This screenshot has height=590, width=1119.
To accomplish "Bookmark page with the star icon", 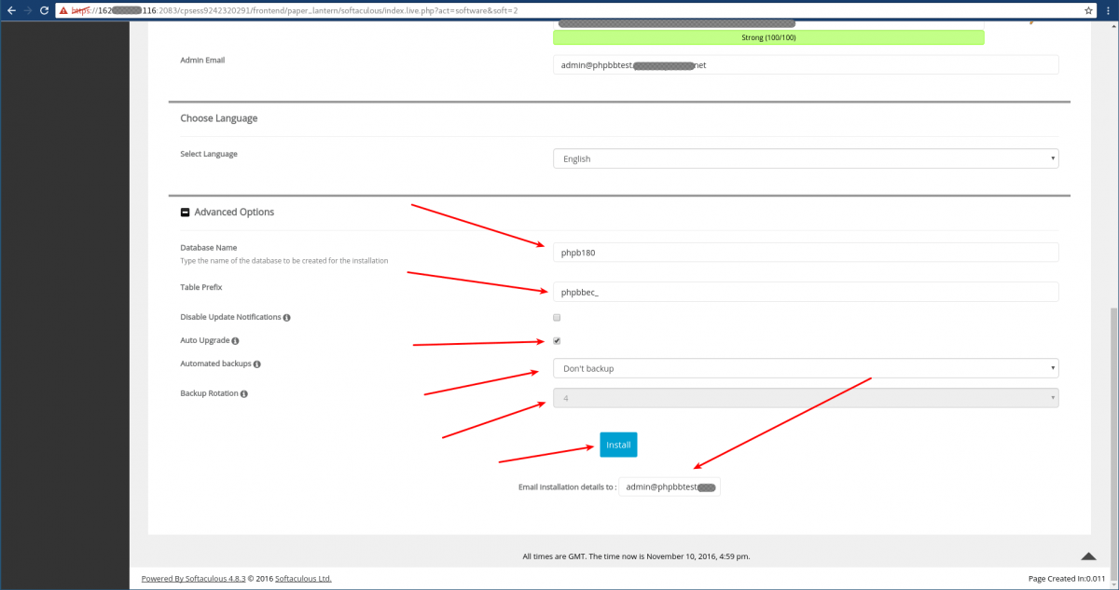I will click(x=1088, y=10).
